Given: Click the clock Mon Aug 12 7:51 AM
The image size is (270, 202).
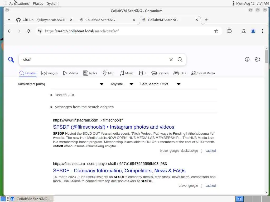Looking at the screenshot, I should tap(252, 3).
